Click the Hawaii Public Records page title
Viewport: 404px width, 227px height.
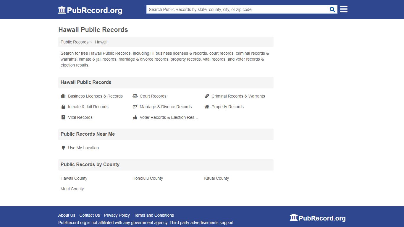pyautogui.click(x=93, y=30)
